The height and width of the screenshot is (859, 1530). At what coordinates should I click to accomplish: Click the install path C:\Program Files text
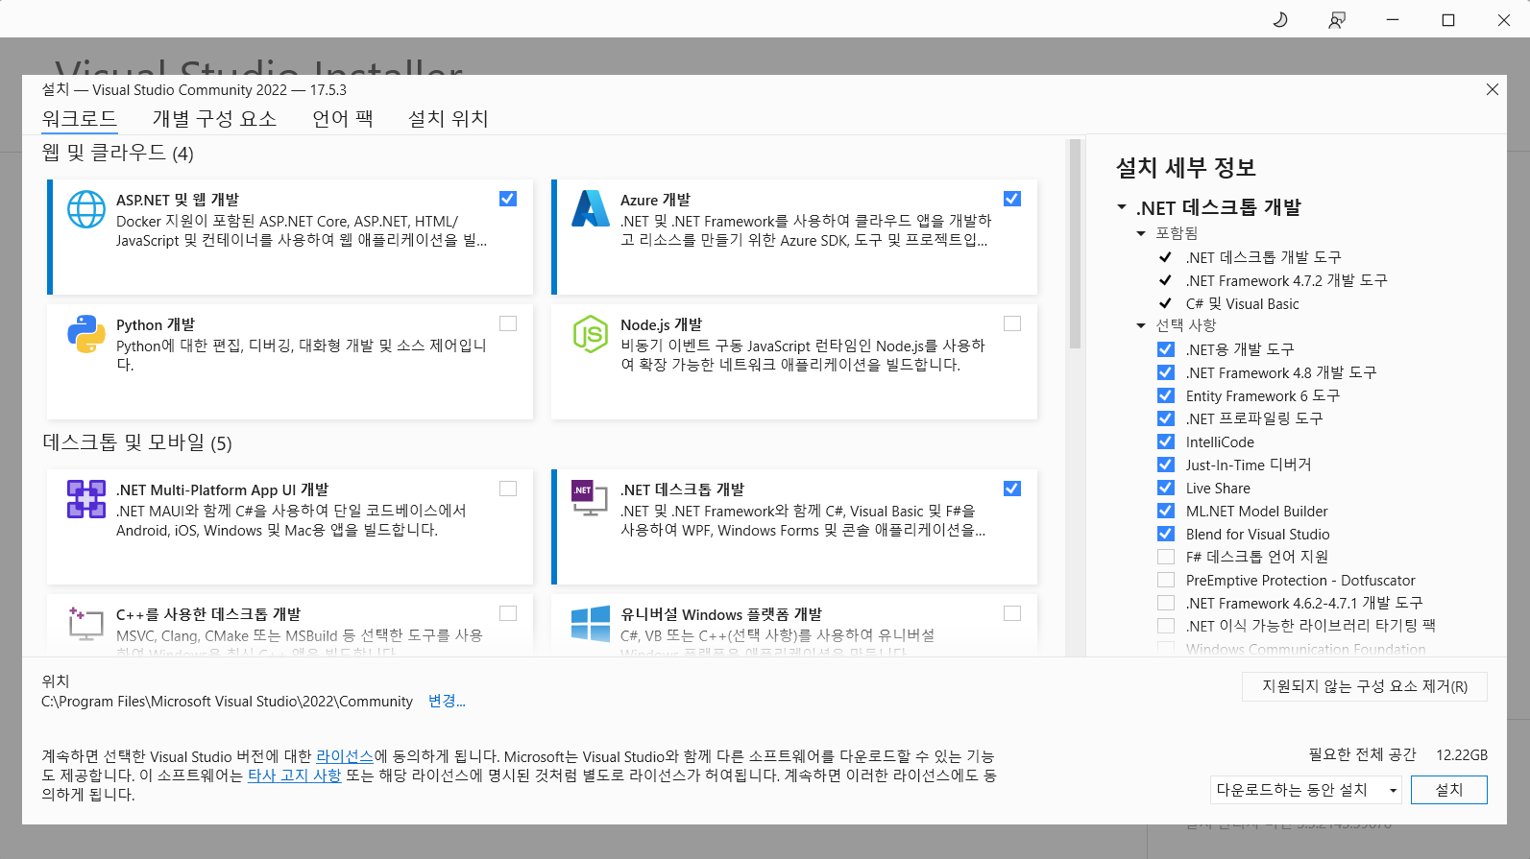228,702
